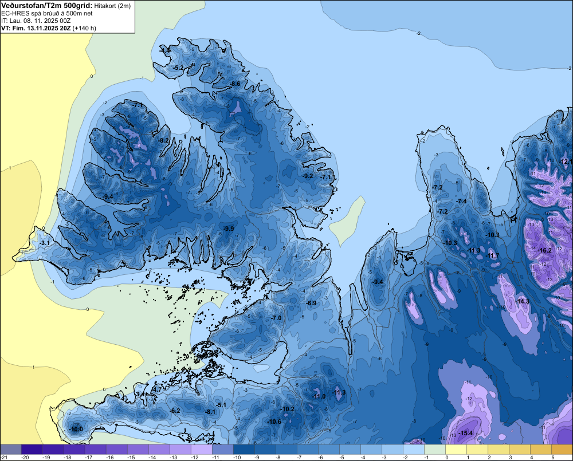Click the '-21' legend scale number
The width and height of the screenshot is (573, 461).
click(x=5, y=458)
